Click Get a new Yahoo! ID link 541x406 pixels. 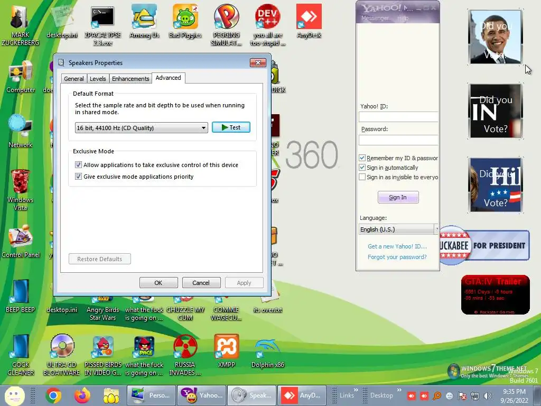coord(397,246)
